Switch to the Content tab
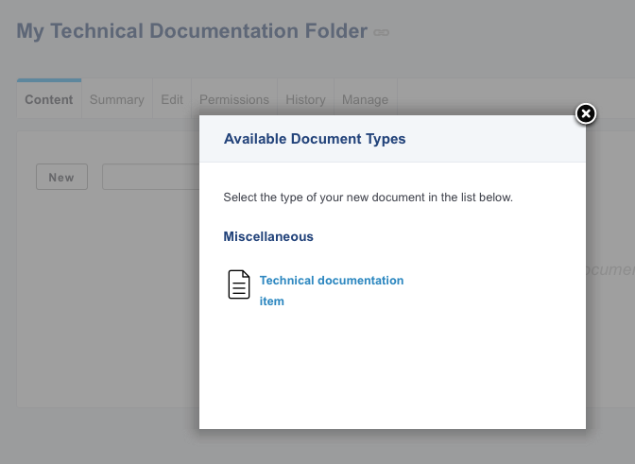Viewport: 635px width, 464px height. (49, 99)
